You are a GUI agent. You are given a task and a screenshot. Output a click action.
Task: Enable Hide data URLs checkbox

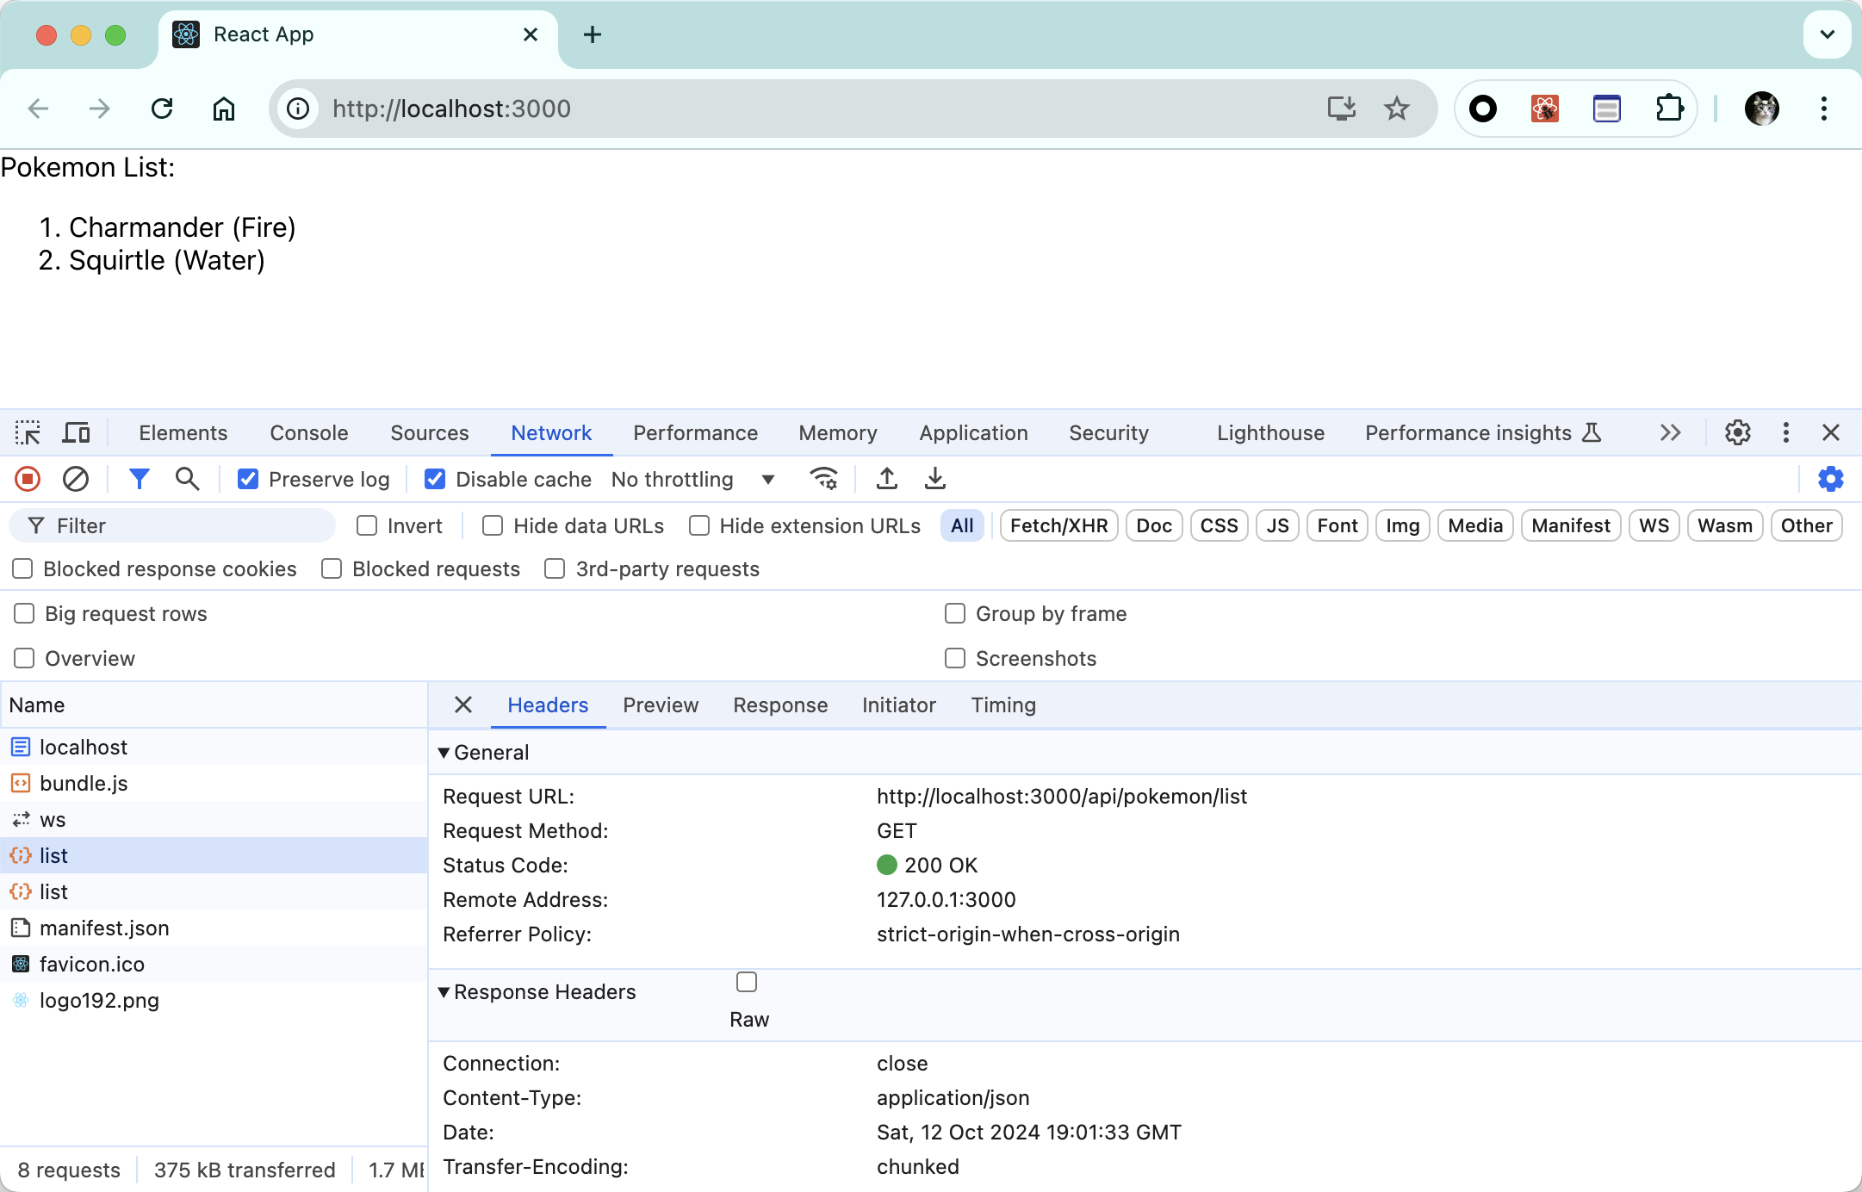493,525
